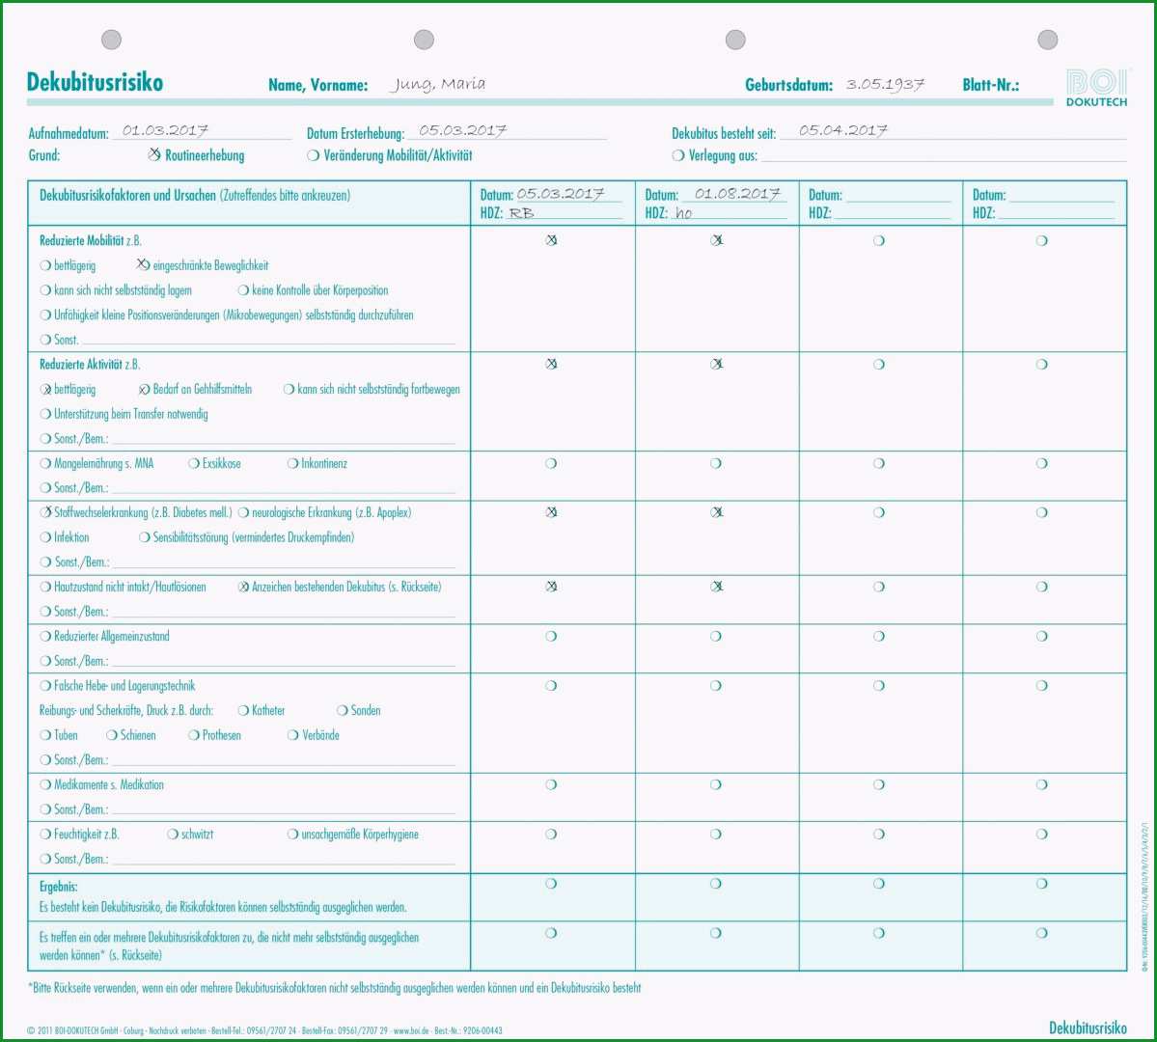Screen dimensions: 1157x1042
Task: Toggle bettlägerig under Reduzierte Aktivität
Action: click(x=45, y=390)
